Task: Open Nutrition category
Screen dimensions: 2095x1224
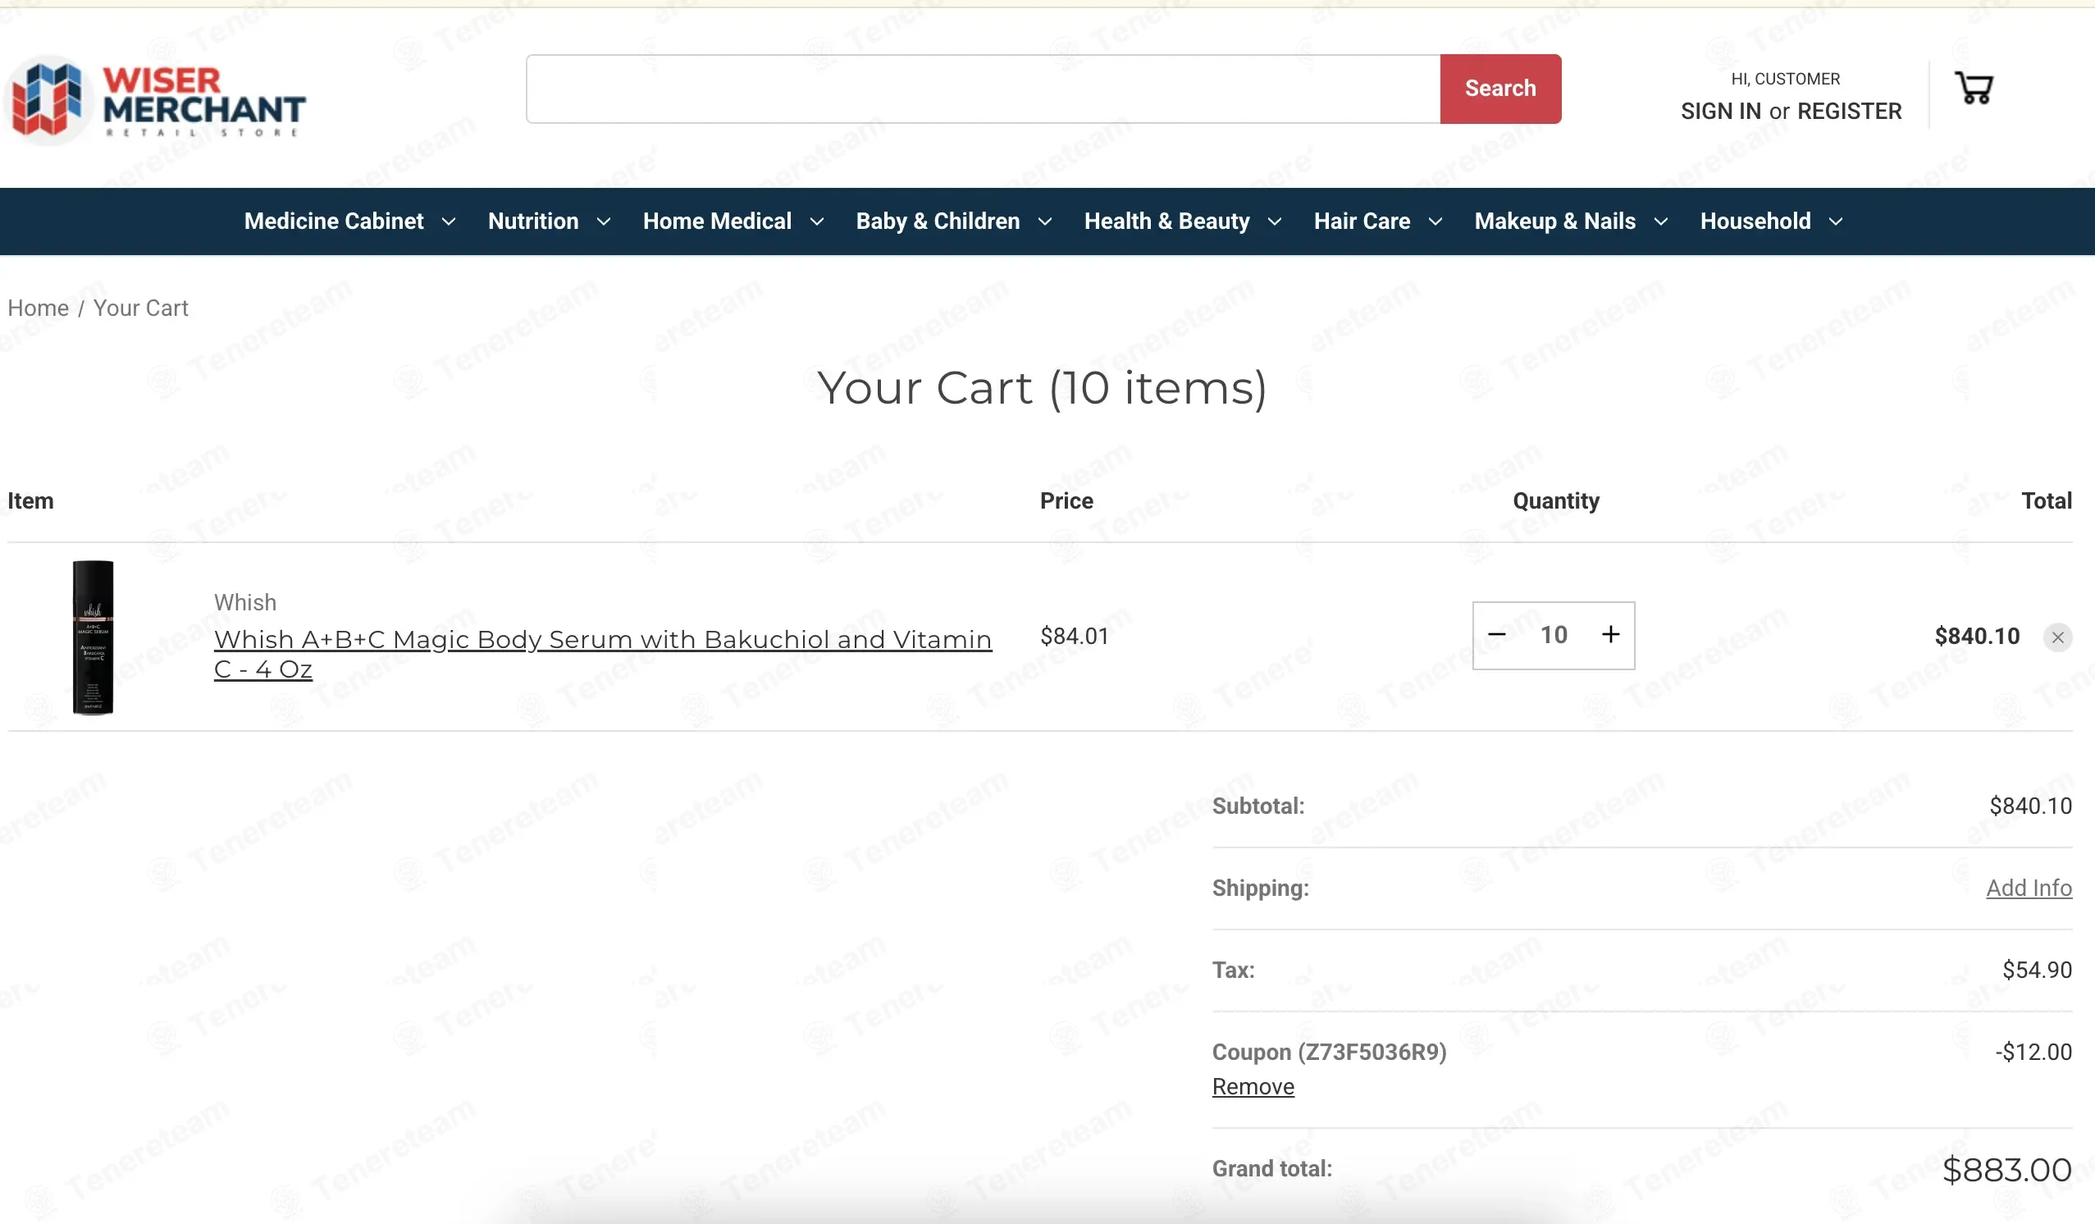Action: coord(533,222)
